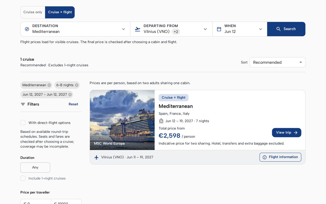This screenshot has height=204, width=326.
Task: Click the cruise ship icon beside Jun 12 – 19
Action: (x=161, y=121)
